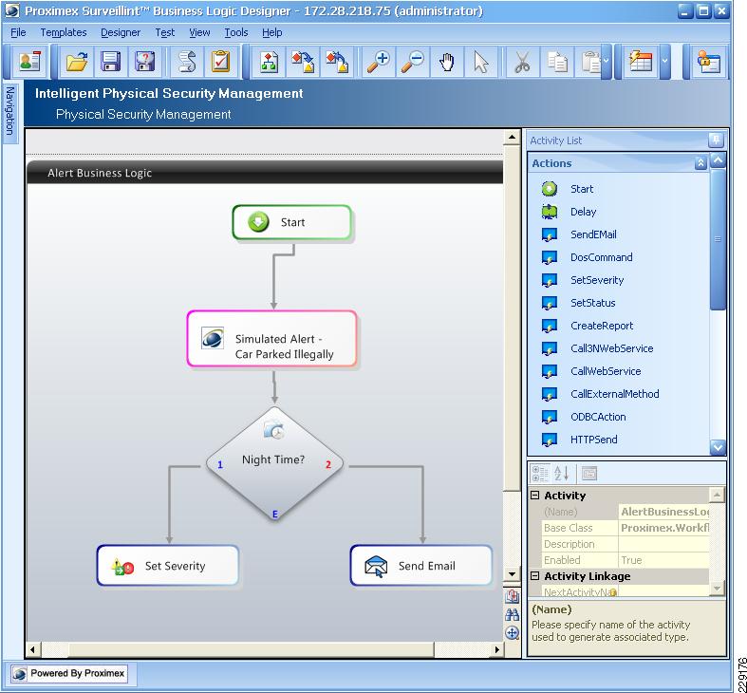Image resolution: width=747 pixels, height=693 pixels.
Task: Select the Pan hand tool
Action: (x=446, y=62)
